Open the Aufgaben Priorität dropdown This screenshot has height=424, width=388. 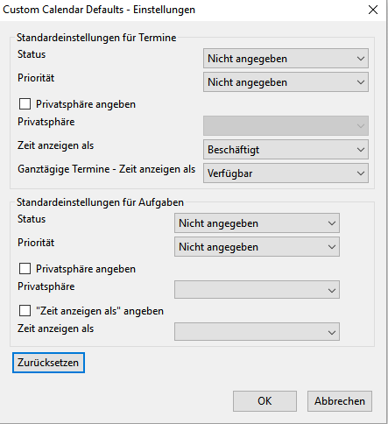pos(257,247)
